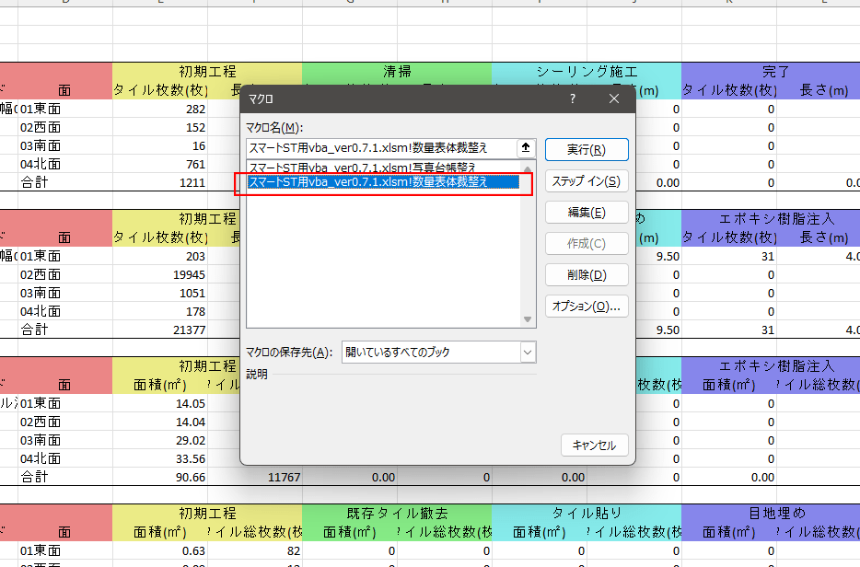Screen dimensions: 860x567
Task: Click the collapse arrow beside macro name field
Action: (526, 147)
